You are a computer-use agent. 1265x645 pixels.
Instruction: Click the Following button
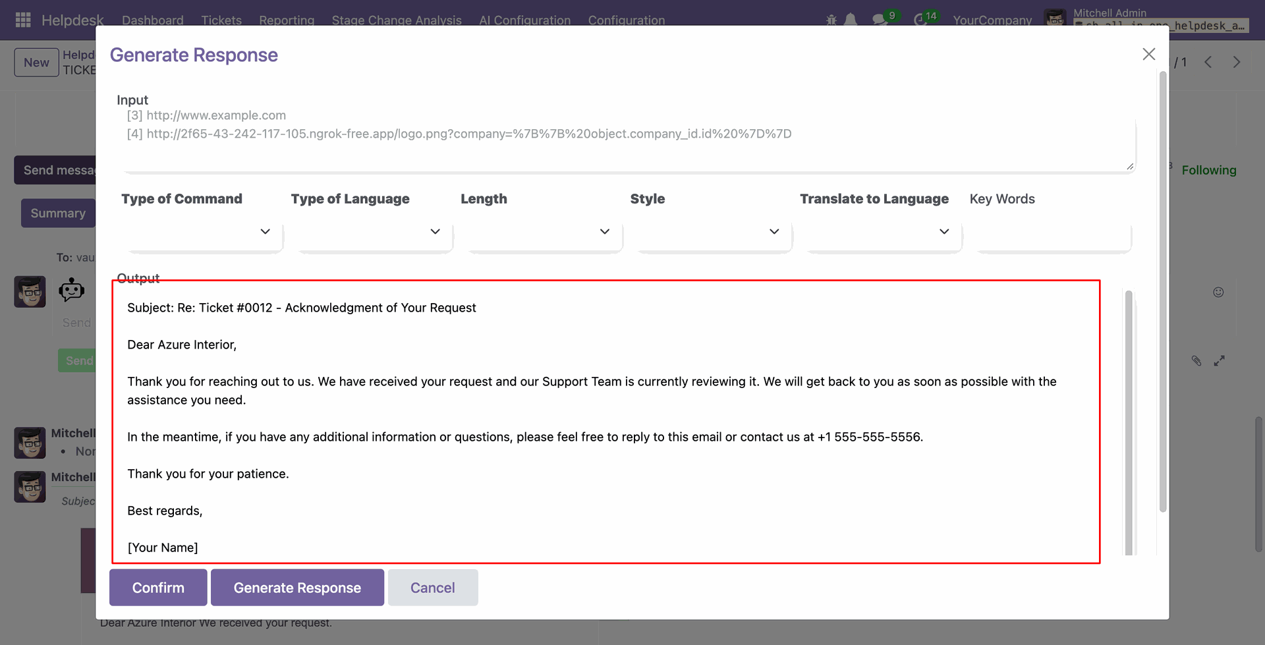click(x=1209, y=170)
